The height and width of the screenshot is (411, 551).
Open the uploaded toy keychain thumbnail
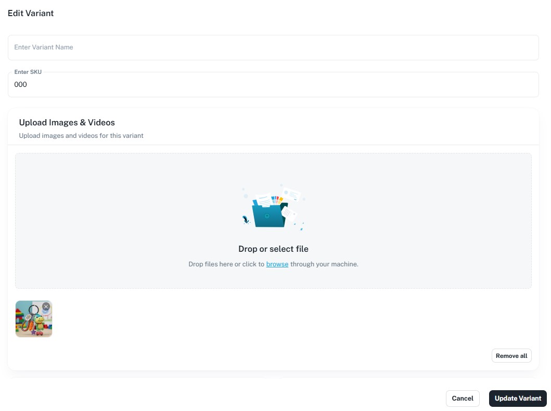point(31,322)
